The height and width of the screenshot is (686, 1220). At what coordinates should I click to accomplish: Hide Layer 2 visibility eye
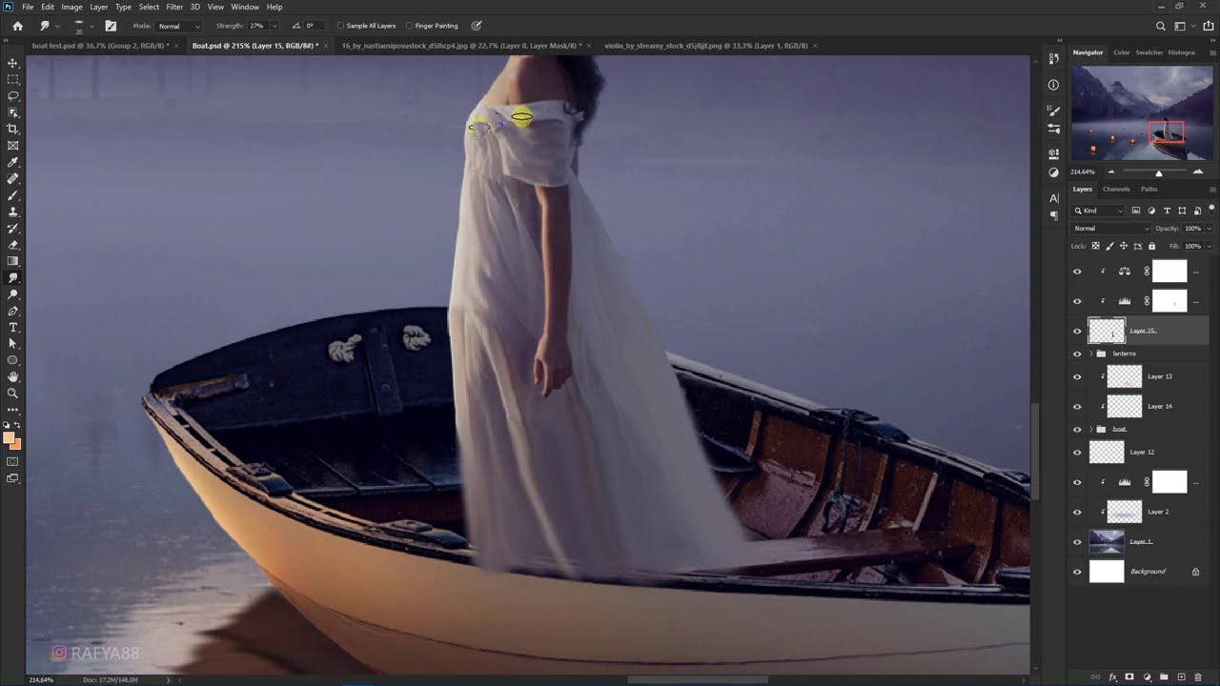(1077, 513)
